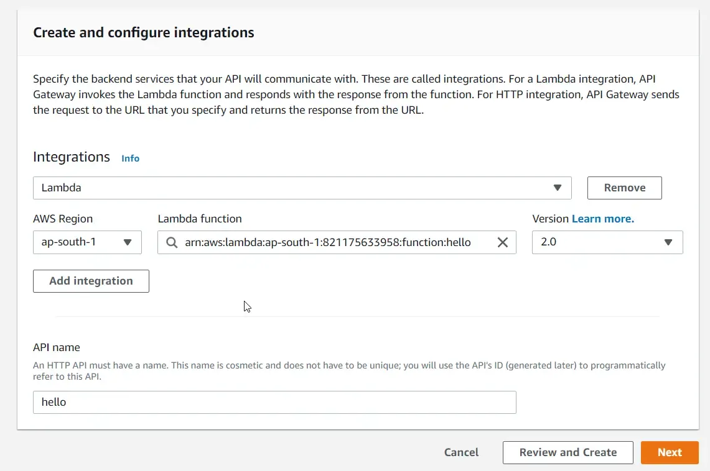Click the Next button
Screen dimensions: 710x471
[670, 452]
